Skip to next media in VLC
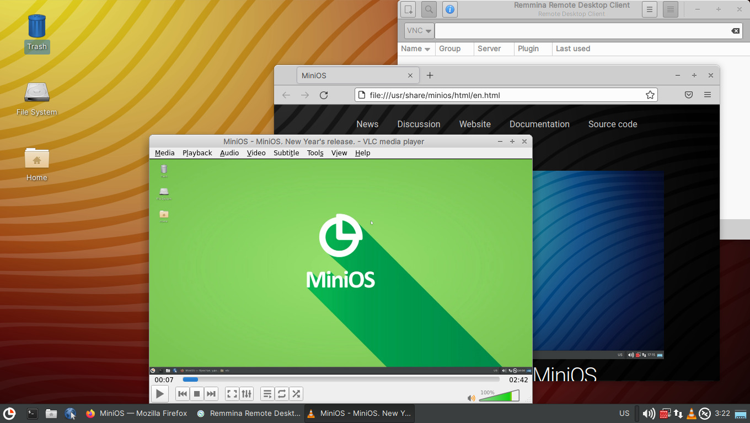The height and width of the screenshot is (423, 750). pos(211,394)
